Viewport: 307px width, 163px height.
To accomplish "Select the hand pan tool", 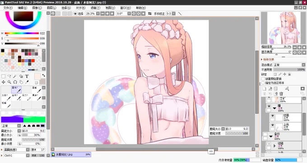I will pyautogui.click(x=21, y=82).
